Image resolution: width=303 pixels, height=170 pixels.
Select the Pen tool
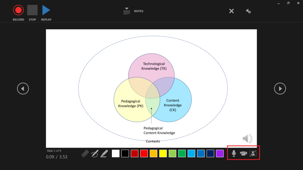point(95,153)
